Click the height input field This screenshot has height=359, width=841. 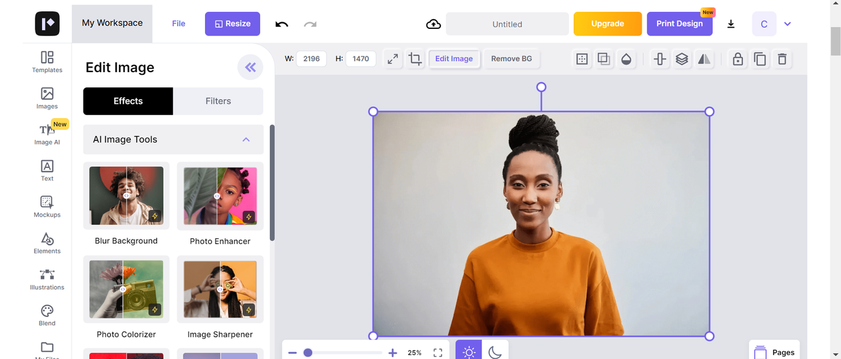point(361,58)
